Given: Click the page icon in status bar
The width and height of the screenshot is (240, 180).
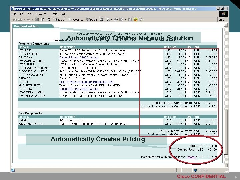Looking at the screenshot, I should pos(13,170).
